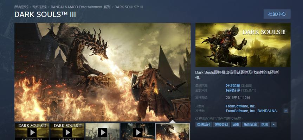This screenshot has width=303, height=140.
Task: Add a tag with the plus button
Action: point(273,124)
